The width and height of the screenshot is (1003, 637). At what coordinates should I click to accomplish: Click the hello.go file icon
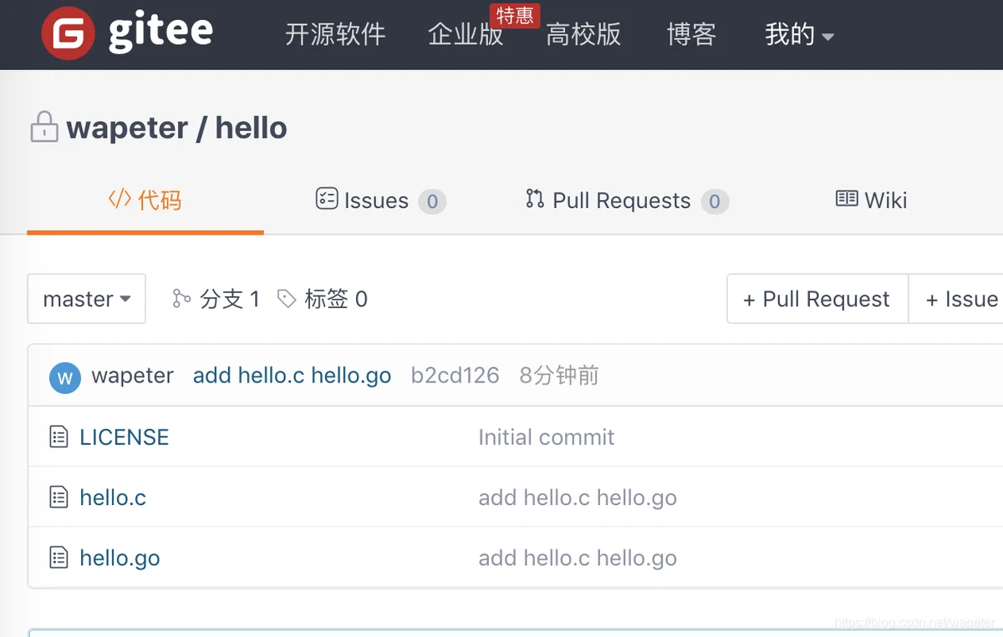pos(59,558)
